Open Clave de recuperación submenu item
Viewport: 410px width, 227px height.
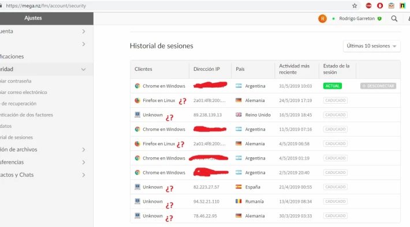pos(18,104)
